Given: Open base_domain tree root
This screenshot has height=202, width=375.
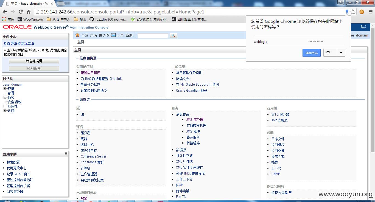Looking at the screenshot, I should coord(12,84).
